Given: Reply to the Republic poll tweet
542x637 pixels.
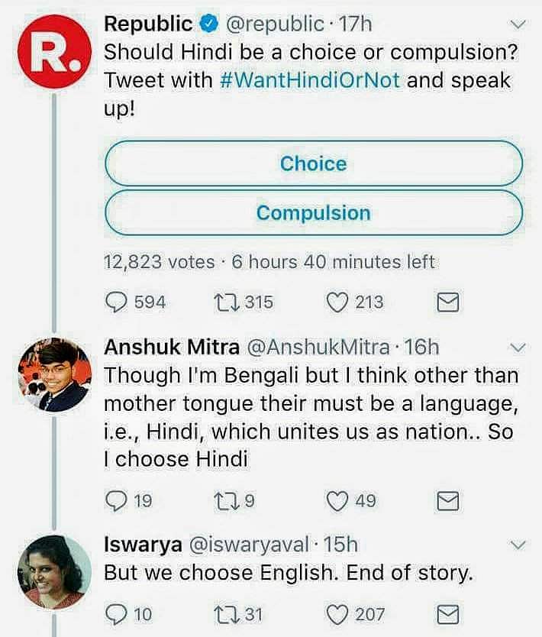Looking at the screenshot, I should (115, 302).
